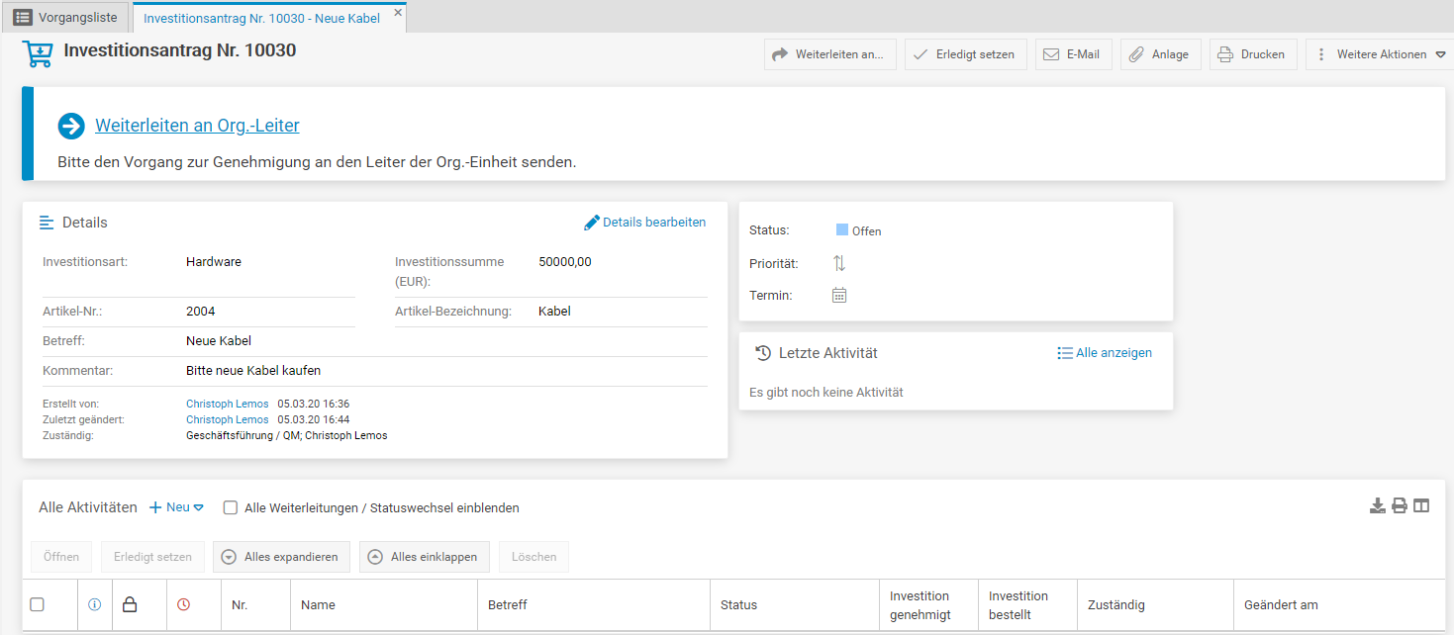This screenshot has width=1454, height=635.
Task: Open the column layout icon
Action: (1421, 506)
